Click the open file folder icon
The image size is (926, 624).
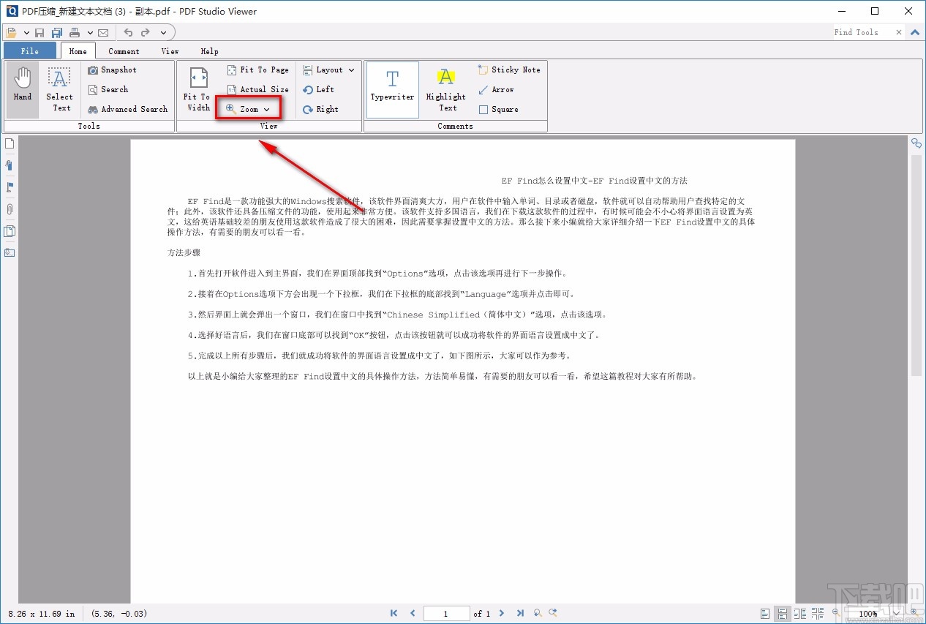12,32
